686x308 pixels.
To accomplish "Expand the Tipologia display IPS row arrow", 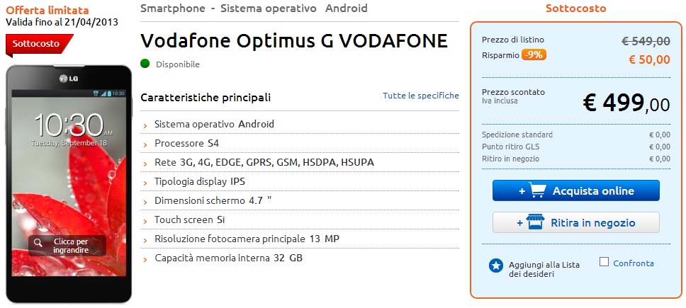I will tap(145, 182).
